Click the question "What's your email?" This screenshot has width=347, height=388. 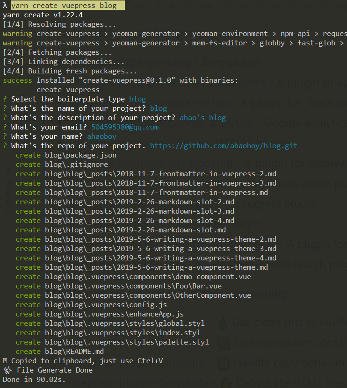[49, 127]
